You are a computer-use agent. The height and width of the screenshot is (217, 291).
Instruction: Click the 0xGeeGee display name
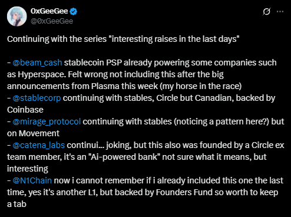coord(49,11)
